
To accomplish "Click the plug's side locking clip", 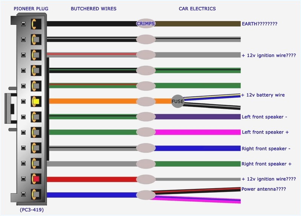I will pyautogui.click(x=11, y=108).
